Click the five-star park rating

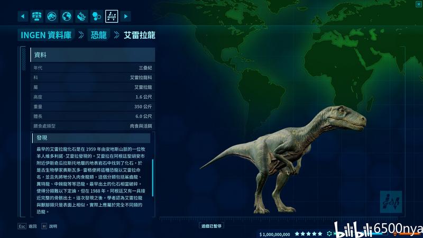[308, 234]
